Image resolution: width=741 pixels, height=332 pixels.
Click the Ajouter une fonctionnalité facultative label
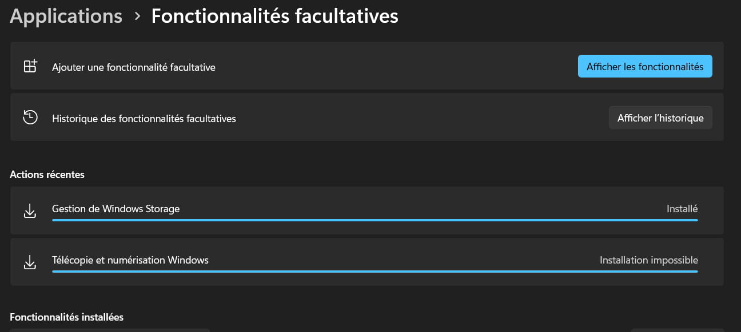click(x=134, y=67)
